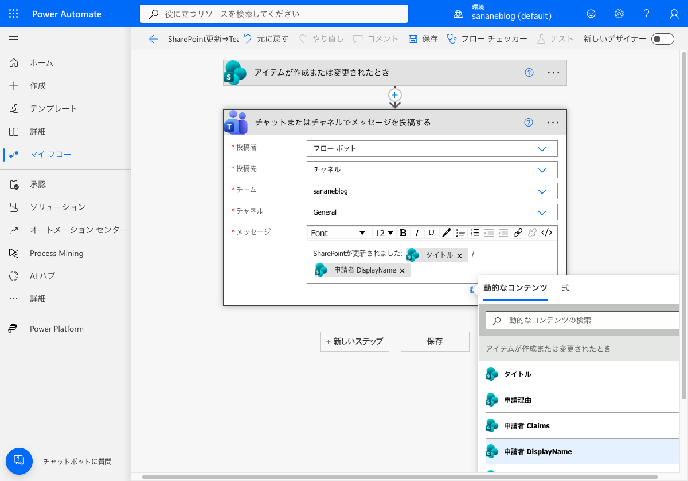Open the font size 12 dropdown
688x481 pixels.
coord(384,233)
